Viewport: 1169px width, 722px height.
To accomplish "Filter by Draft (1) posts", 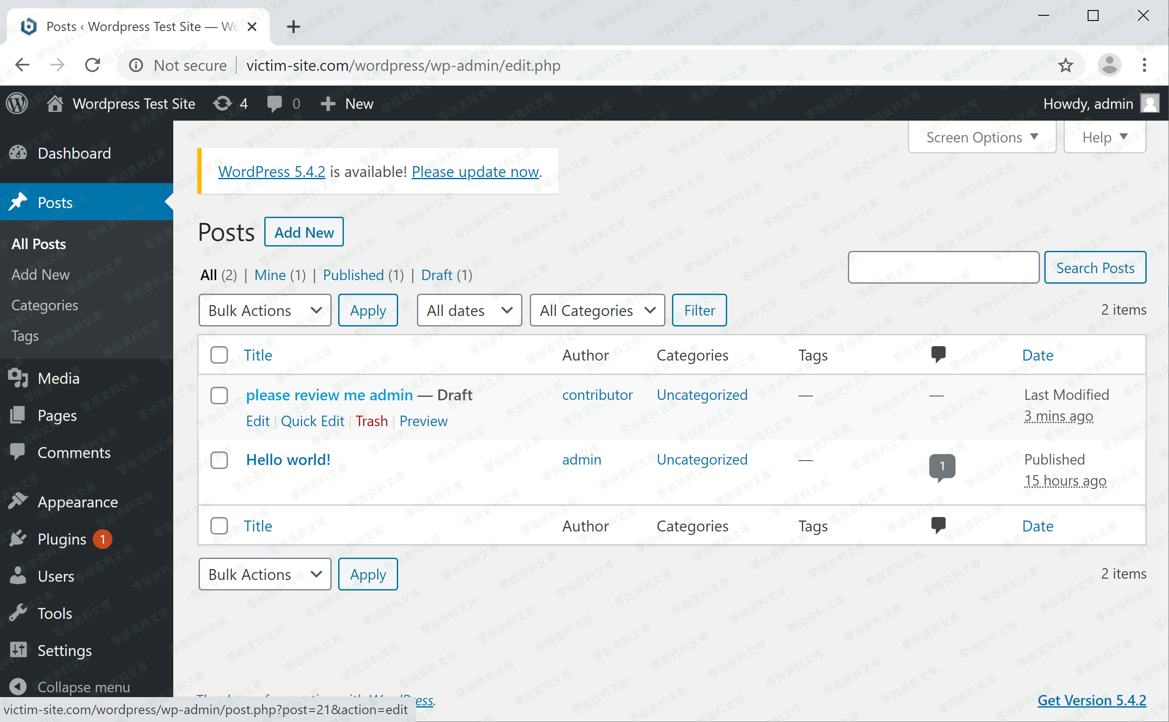I will pos(446,275).
